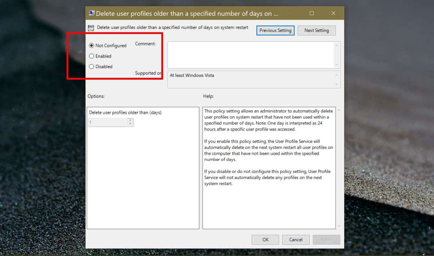
Task: Click the 'At least Windows Vista' text
Action: pyautogui.click(x=192, y=75)
